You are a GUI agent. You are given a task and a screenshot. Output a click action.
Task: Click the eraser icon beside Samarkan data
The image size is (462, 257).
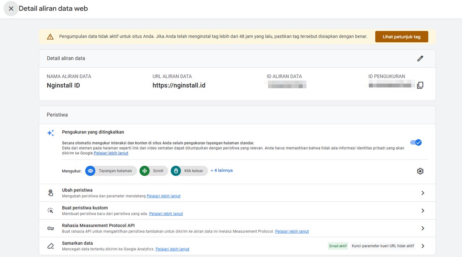pyautogui.click(x=50, y=246)
